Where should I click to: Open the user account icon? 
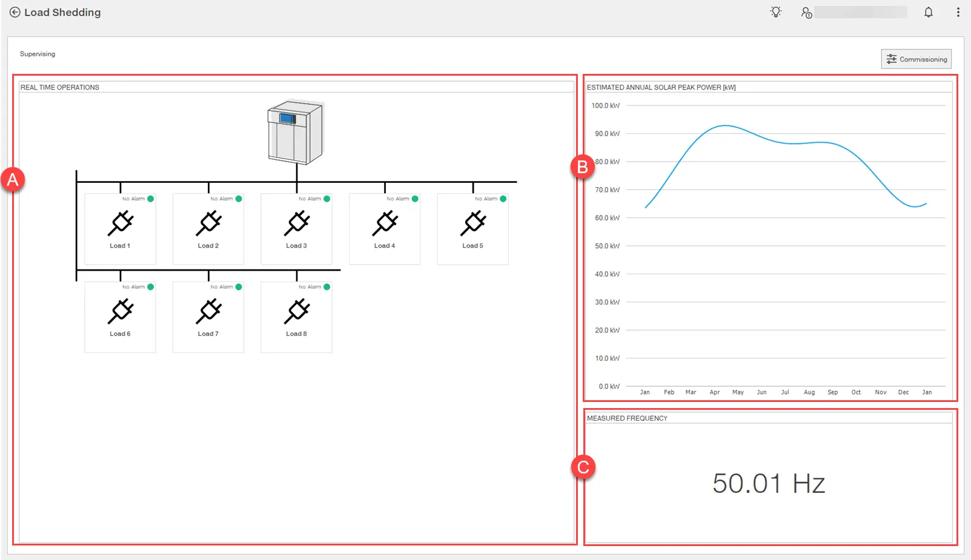pos(806,13)
